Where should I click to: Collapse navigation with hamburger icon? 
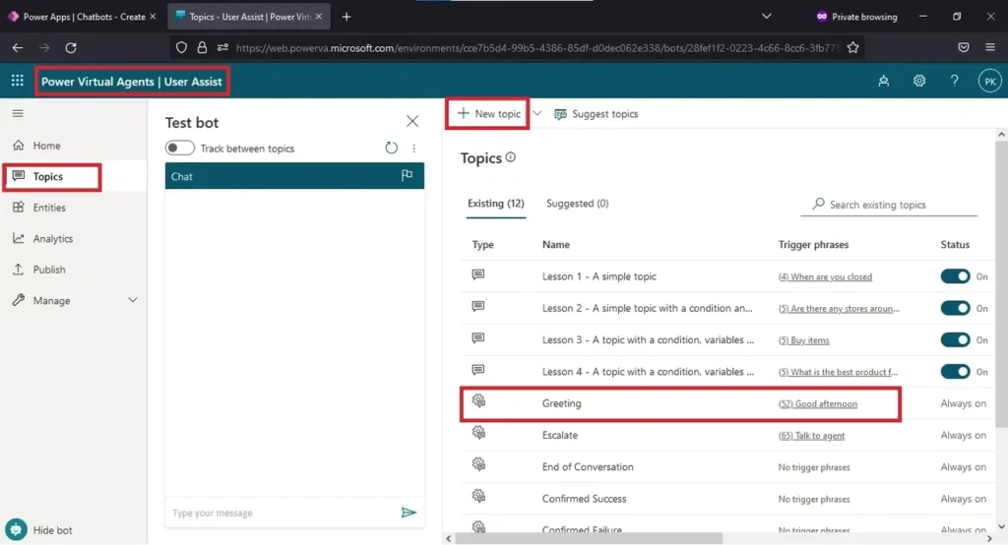coord(18,113)
